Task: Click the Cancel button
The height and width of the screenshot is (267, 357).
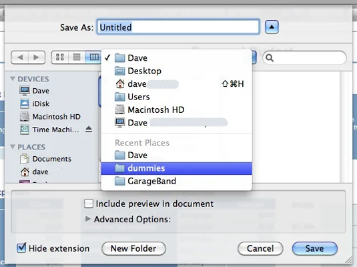Action: (260, 248)
